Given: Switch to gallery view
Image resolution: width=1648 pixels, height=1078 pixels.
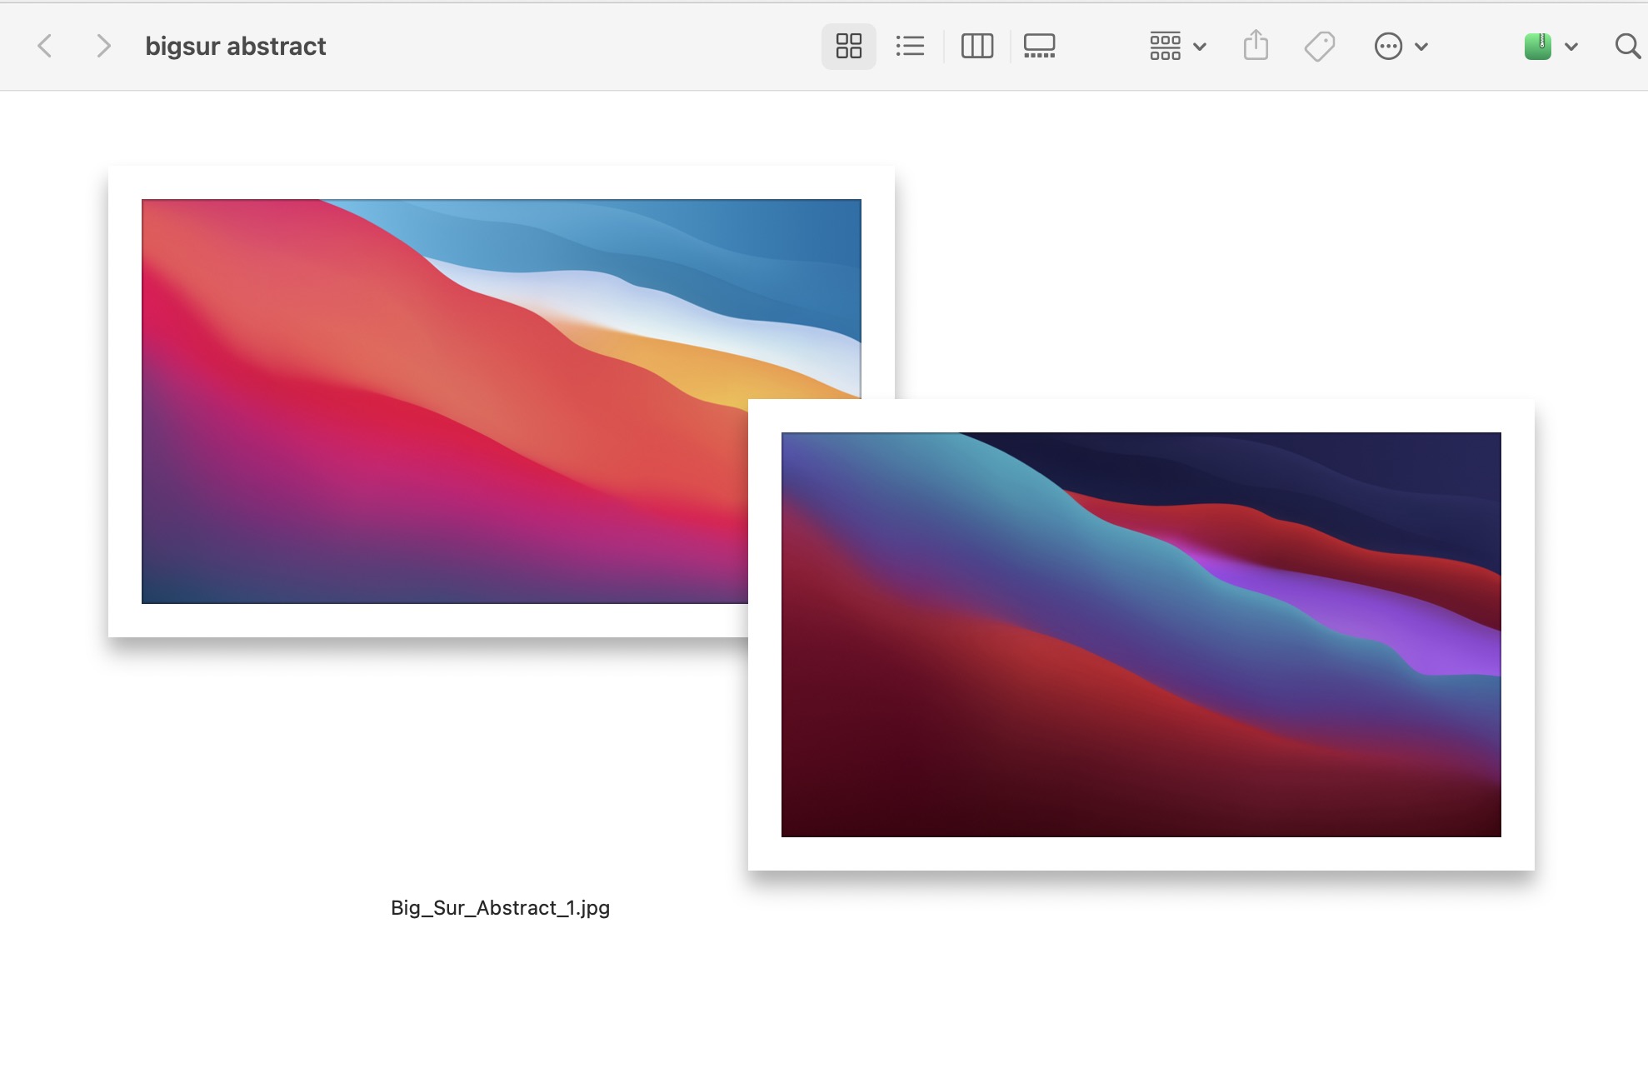Looking at the screenshot, I should tap(1039, 46).
